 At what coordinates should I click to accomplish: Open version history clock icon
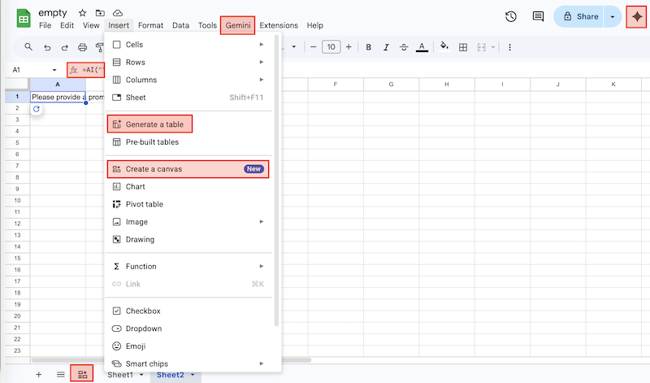(511, 16)
